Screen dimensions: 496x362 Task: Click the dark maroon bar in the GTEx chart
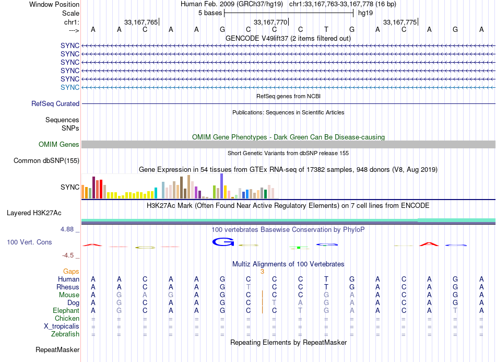93,188
